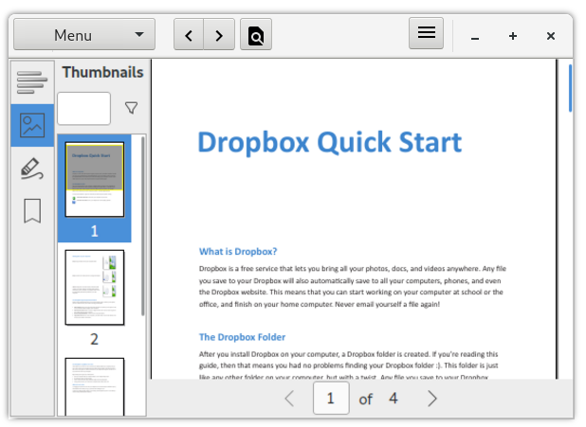Click the filter funnel icon
This screenshot has height=427, width=586.
click(x=131, y=108)
